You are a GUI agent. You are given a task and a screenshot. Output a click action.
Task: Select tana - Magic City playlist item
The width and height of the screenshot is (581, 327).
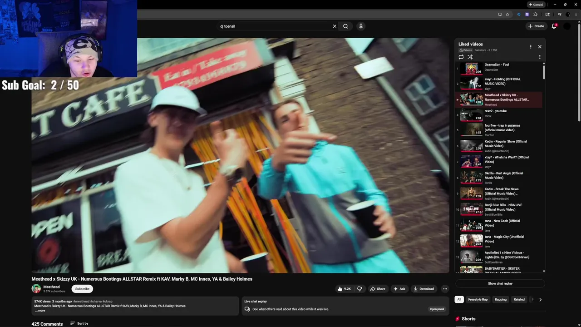coord(499,241)
